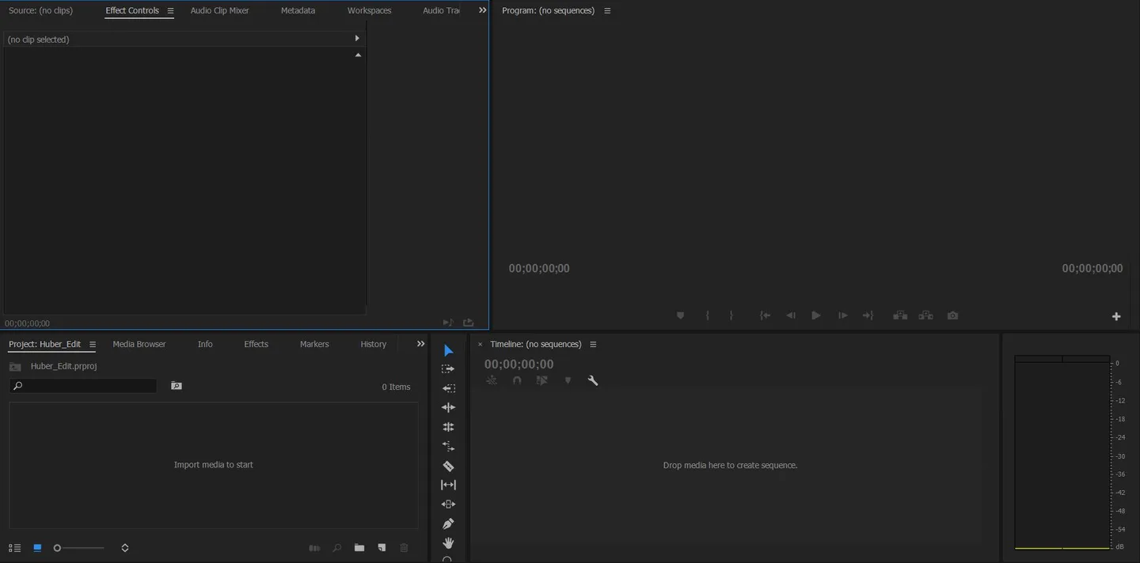Play the Program monitor
Viewport: 1140px width, 563px height.
pyautogui.click(x=816, y=316)
